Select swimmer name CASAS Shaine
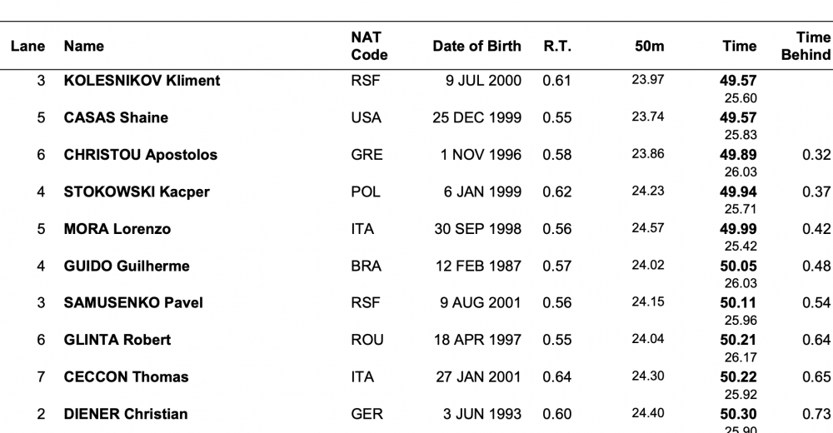Screen dimensions: 833x433 (116, 118)
